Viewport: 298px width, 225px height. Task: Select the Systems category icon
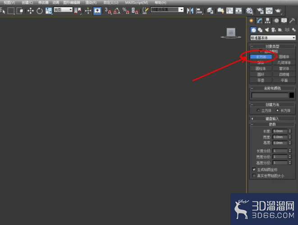pyautogui.click(x=293, y=30)
